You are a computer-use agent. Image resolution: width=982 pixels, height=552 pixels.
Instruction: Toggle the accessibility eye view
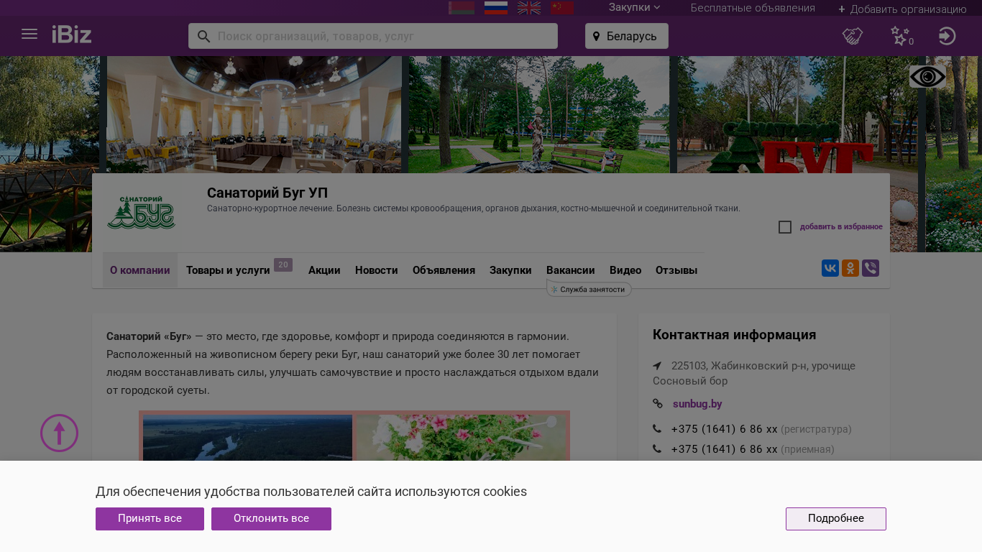pos(927,77)
